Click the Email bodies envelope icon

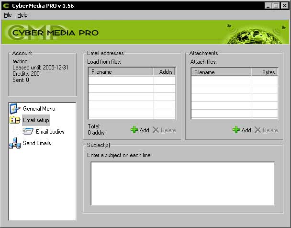[x=28, y=131]
